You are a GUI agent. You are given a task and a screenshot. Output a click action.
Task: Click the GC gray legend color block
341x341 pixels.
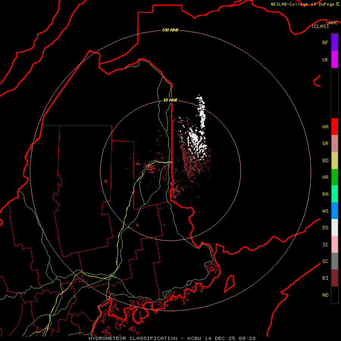[335, 261]
